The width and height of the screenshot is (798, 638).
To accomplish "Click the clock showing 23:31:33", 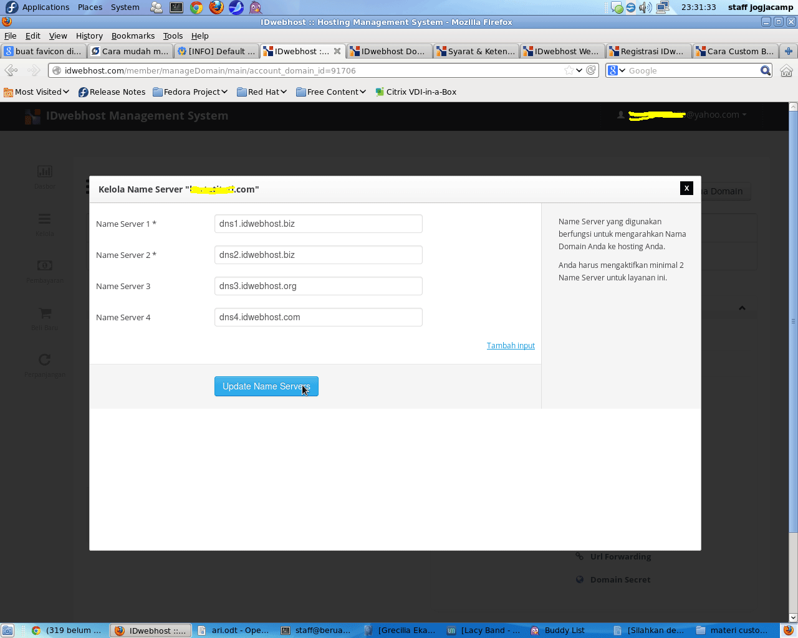I will tap(698, 7).
